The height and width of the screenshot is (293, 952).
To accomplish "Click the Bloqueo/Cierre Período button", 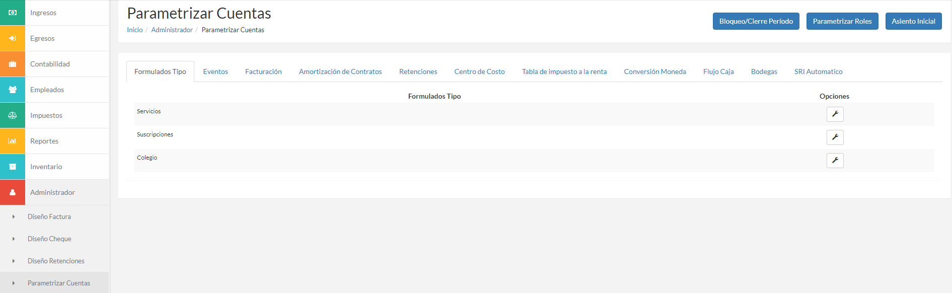I will [756, 21].
